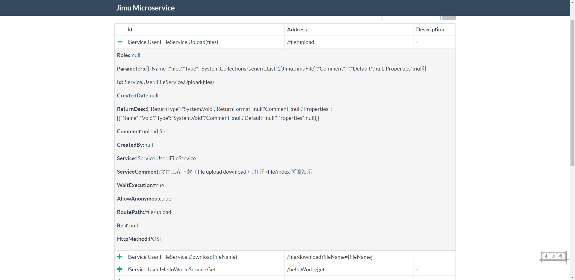Image resolution: width=575 pixels, height=280 pixels.
Task: Click the Jimu Microservice brand title
Action: click(x=145, y=8)
